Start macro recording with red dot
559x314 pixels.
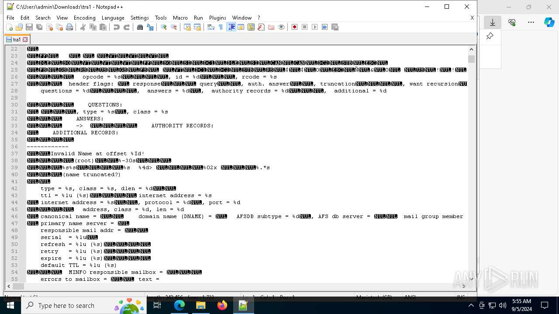[x=295, y=27]
